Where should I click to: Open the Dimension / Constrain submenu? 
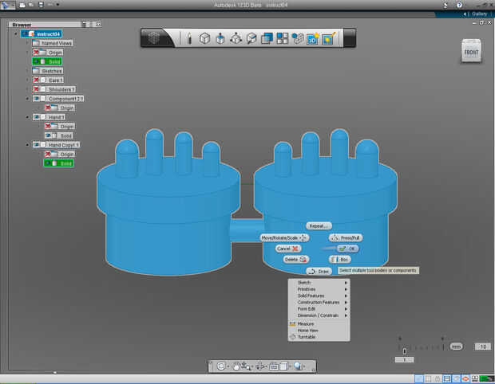(319, 315)
